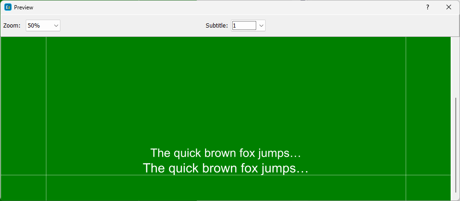The height and width of the screenshot is (201, 460).
Task: Click empty toolbar space between Zoom and Subtitle
Action: pyautogui.click(x=131, y=26)
